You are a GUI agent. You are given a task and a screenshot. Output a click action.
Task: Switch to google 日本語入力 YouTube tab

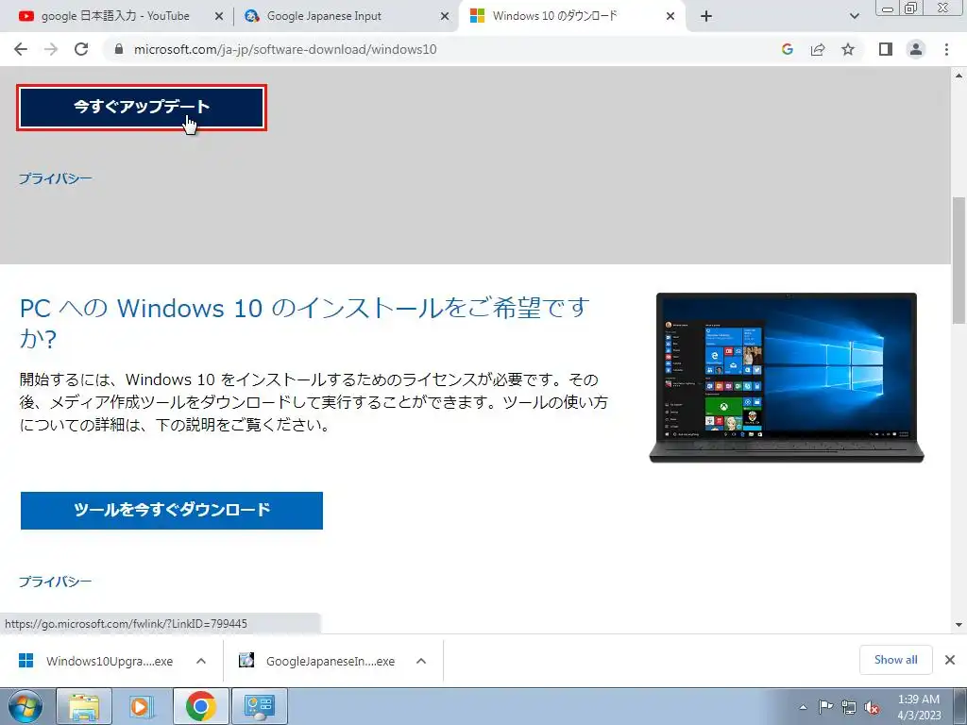114,16
